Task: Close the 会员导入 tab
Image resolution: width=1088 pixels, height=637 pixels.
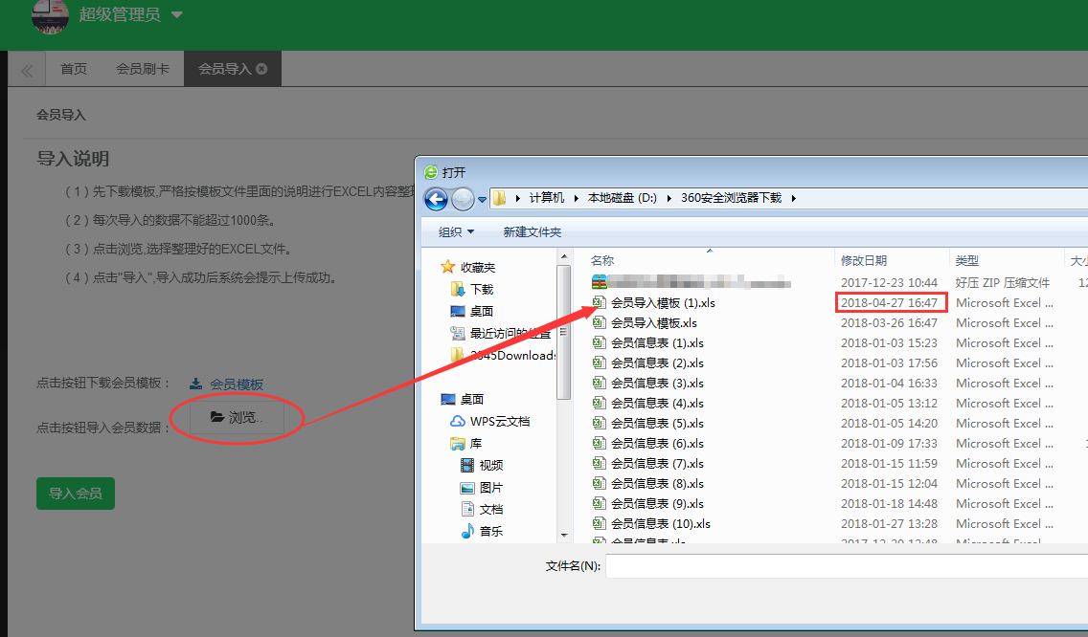Action: pyautogui.click(x=261, y=69)
